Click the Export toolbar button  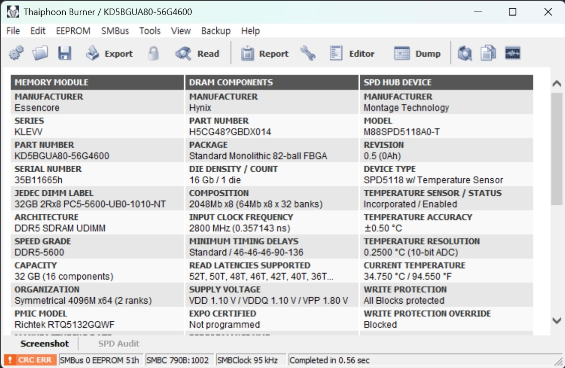pyautogui.click(x=109, y=53)
